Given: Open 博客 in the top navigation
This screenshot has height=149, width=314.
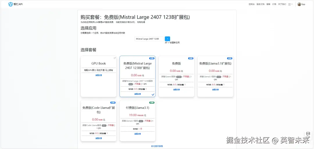Looking at the screenshot, I should (x=268, y=4).
